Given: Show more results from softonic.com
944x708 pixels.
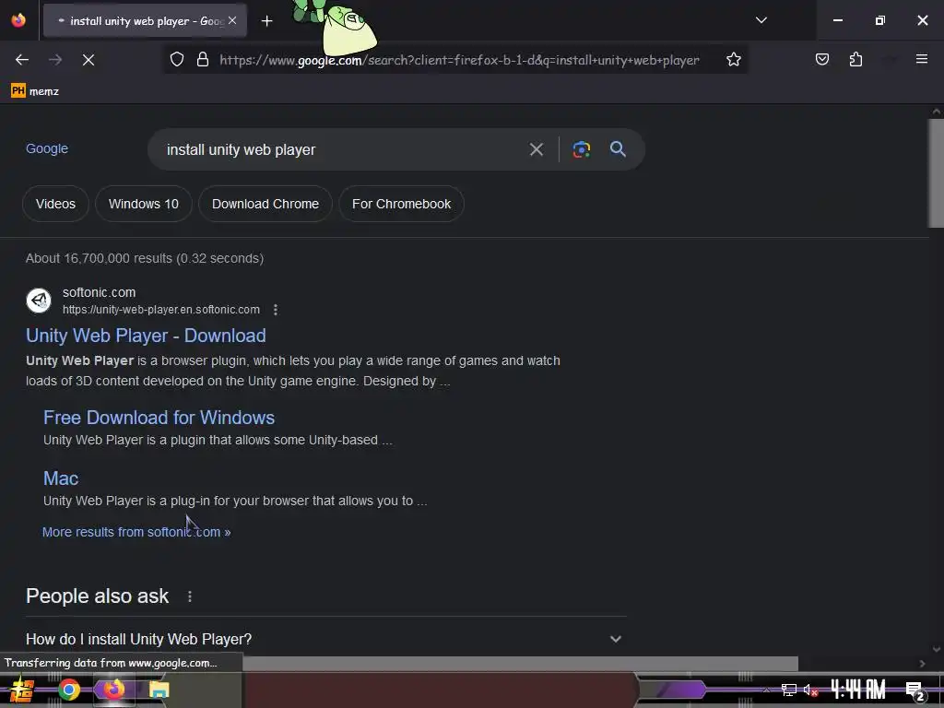Looking at the screenshot, I should pos(136,532).
